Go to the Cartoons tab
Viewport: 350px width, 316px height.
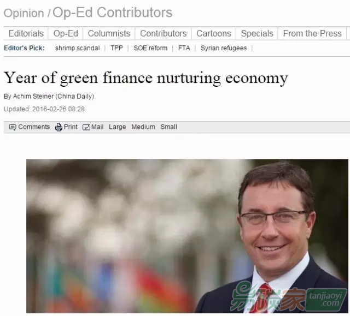coord(214,33)
